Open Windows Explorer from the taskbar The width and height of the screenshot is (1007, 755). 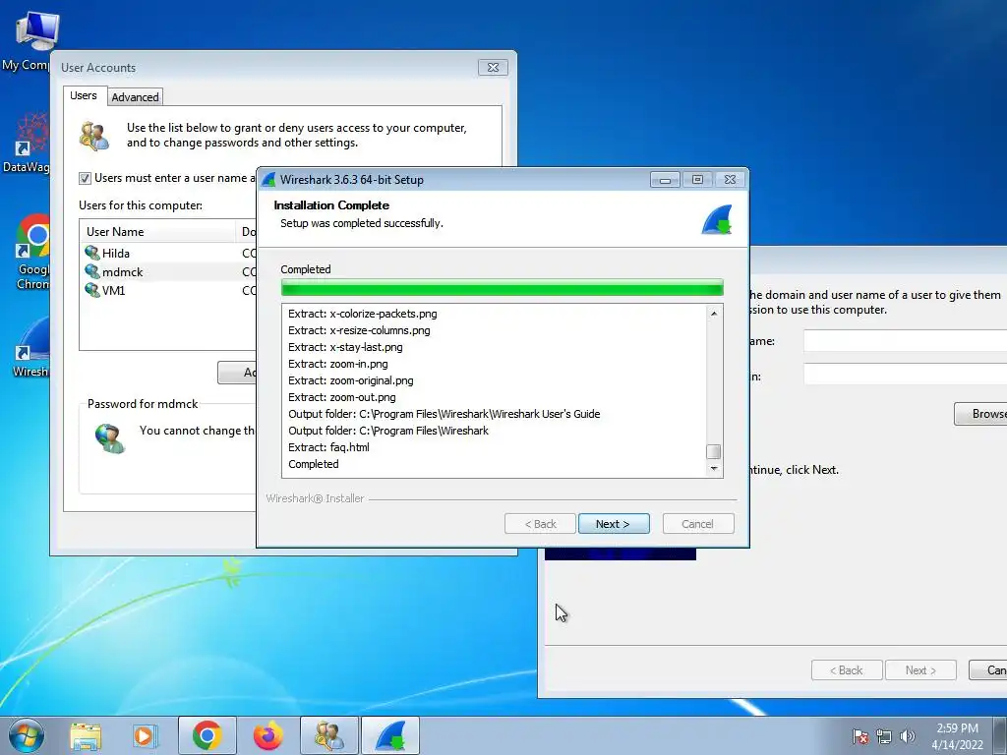[x=86, y=735]
